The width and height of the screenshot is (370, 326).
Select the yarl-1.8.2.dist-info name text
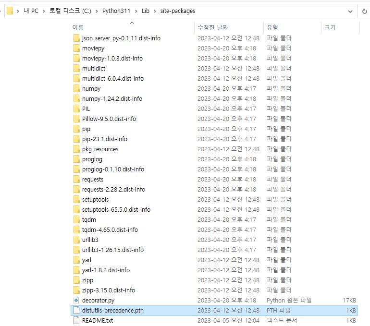click(106, 270)
